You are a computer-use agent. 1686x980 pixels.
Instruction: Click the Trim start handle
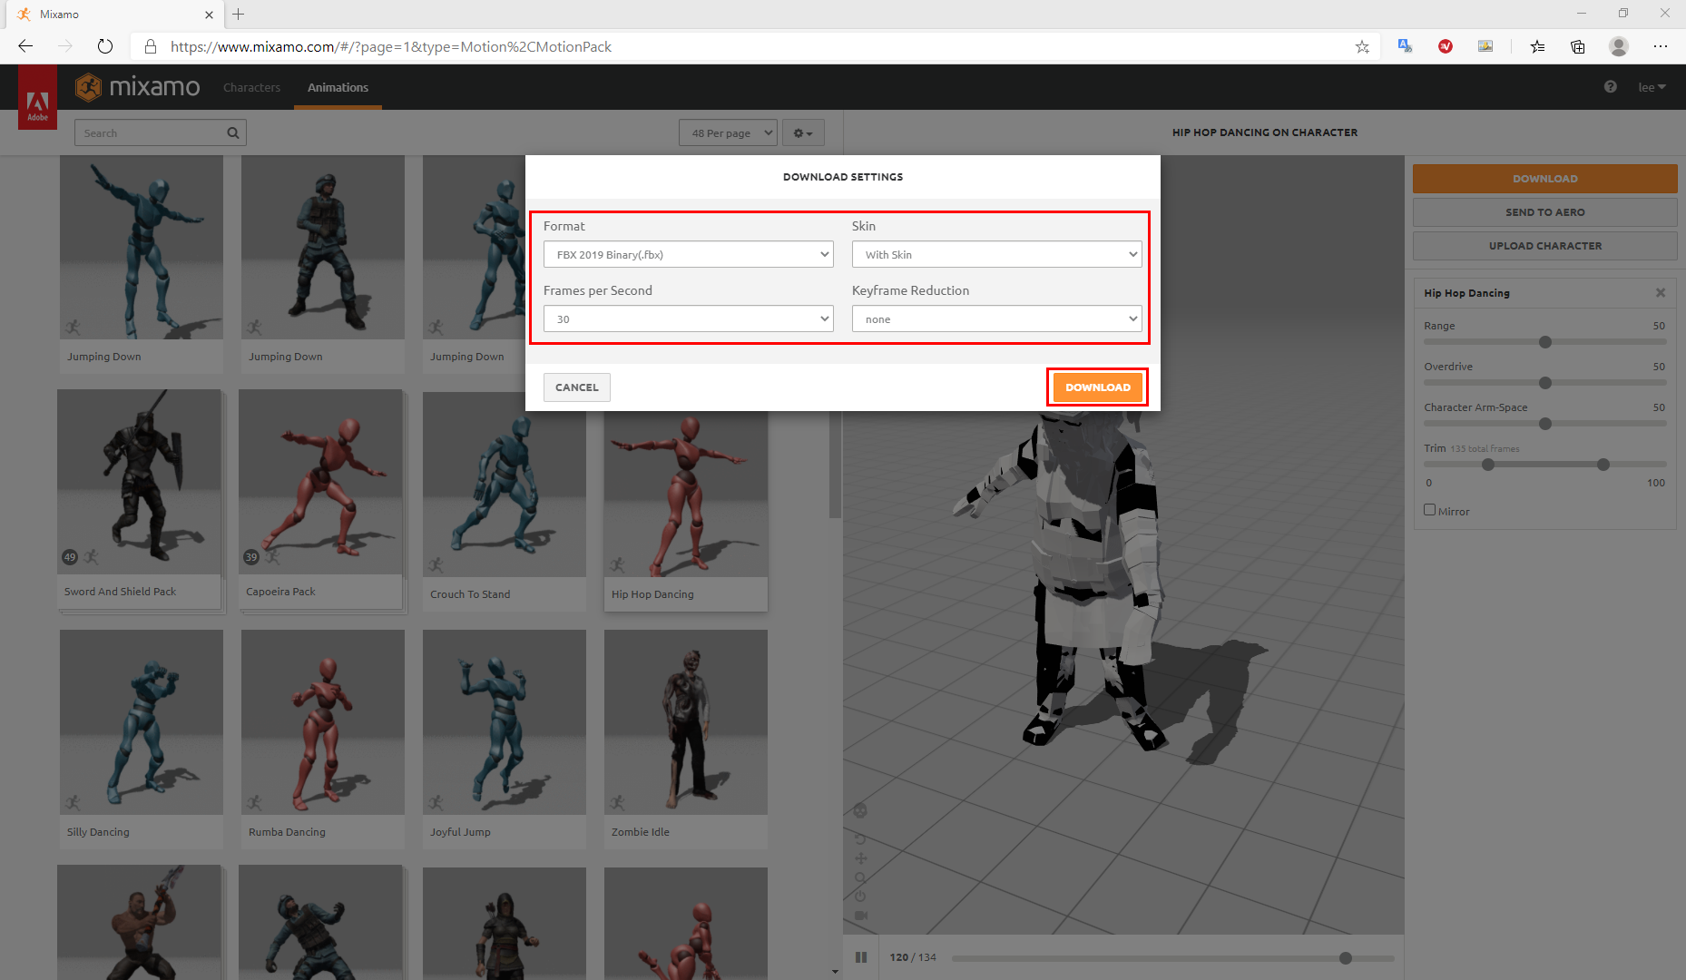1488,465
